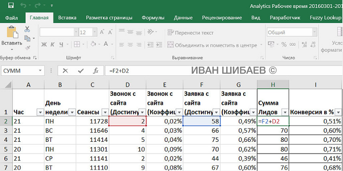
Task: Open the Вид tab
Action: [x=255, y=18]
